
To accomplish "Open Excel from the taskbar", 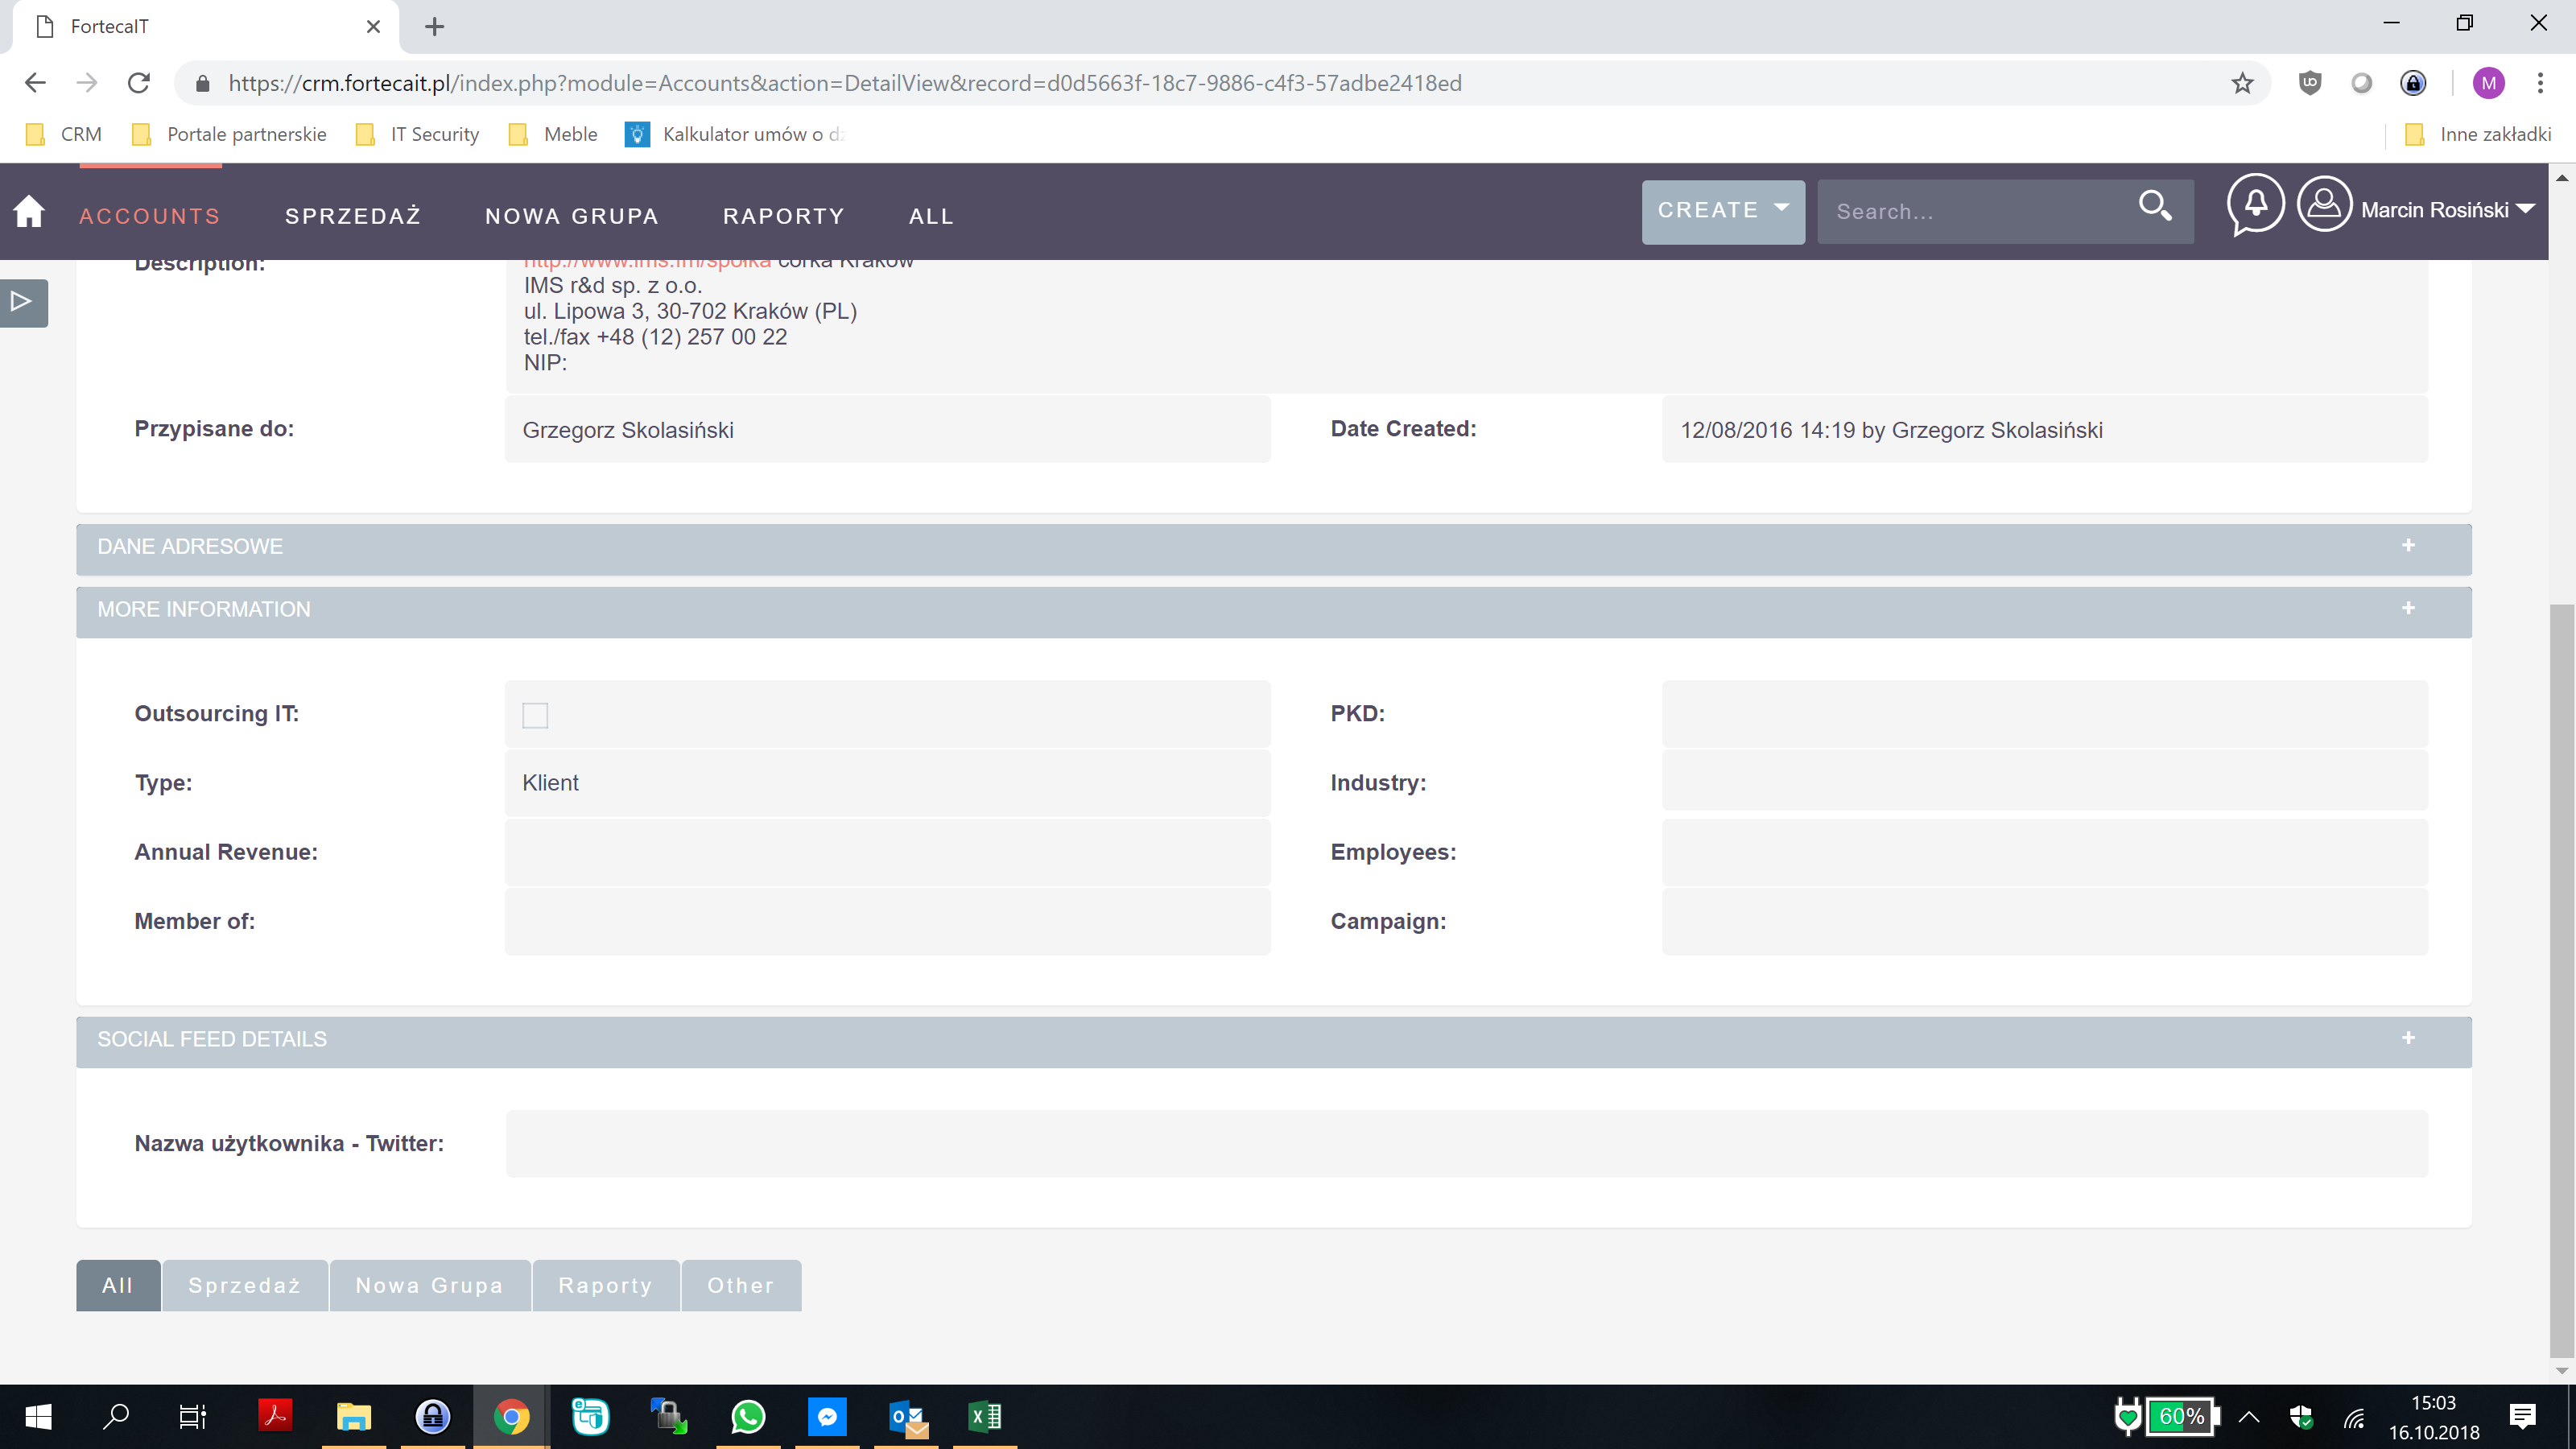I will pyautogui.click(x=984, y=1416).
